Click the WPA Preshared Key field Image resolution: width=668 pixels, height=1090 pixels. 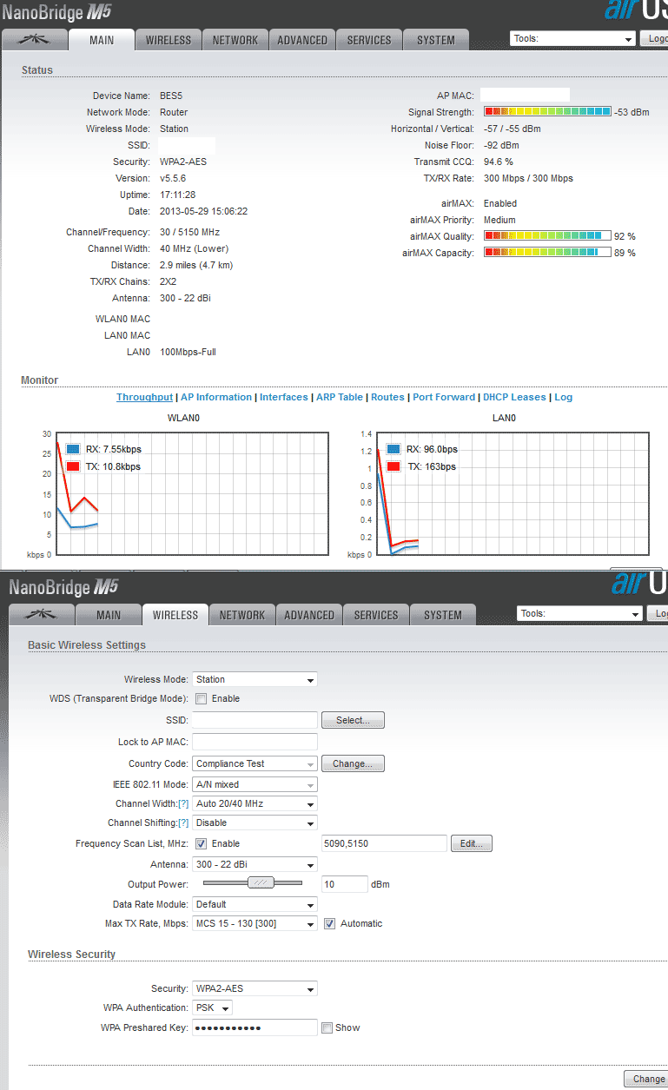pos(255,1027)
